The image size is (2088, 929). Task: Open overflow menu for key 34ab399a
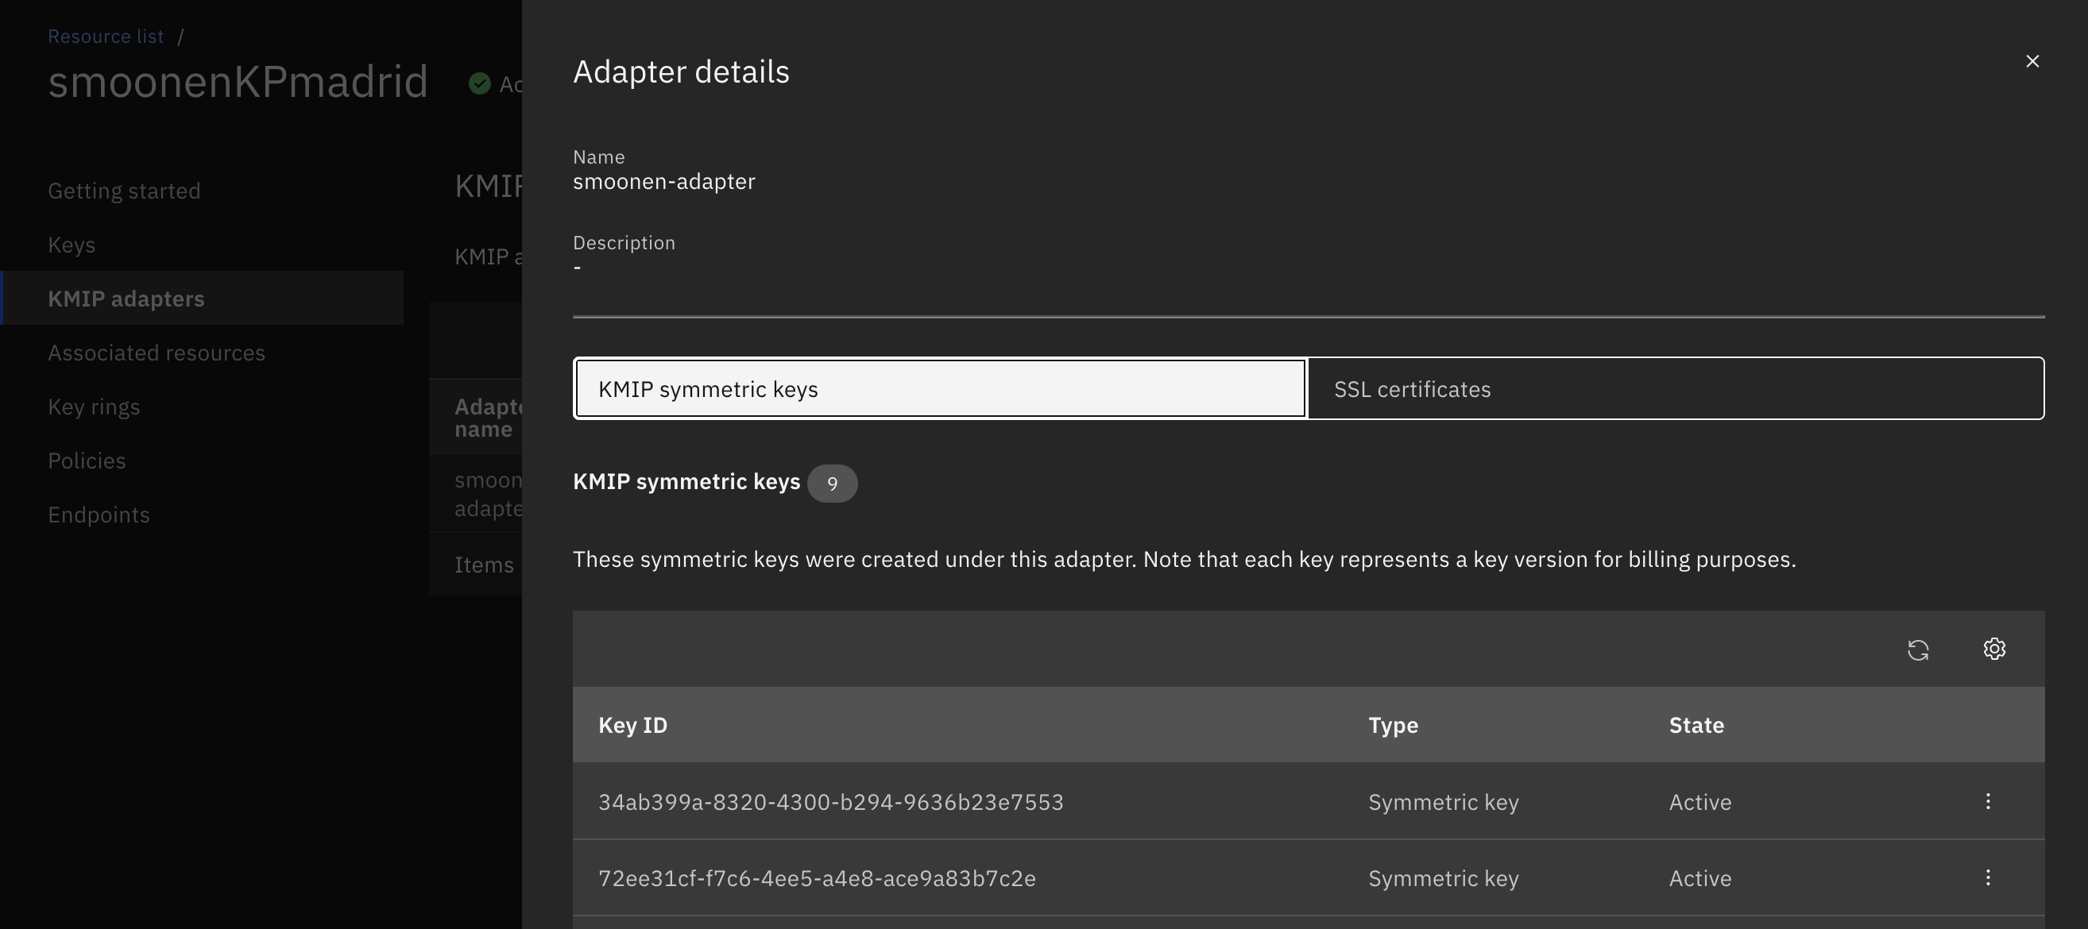(x=1987, y=802)
